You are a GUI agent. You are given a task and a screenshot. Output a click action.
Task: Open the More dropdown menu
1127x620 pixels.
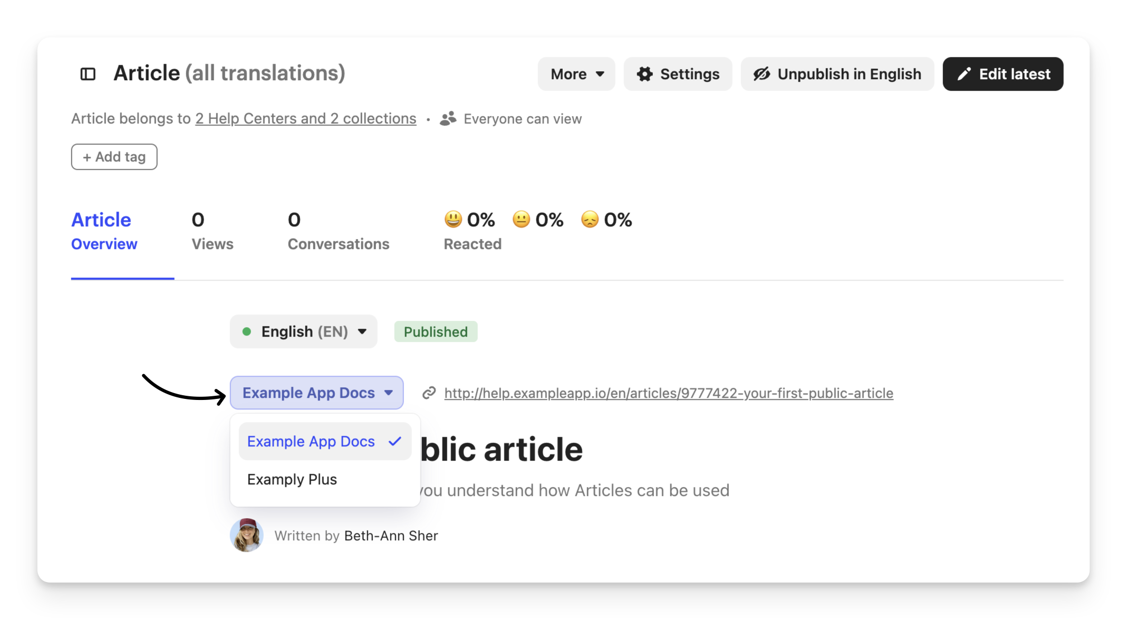(576, 74)
